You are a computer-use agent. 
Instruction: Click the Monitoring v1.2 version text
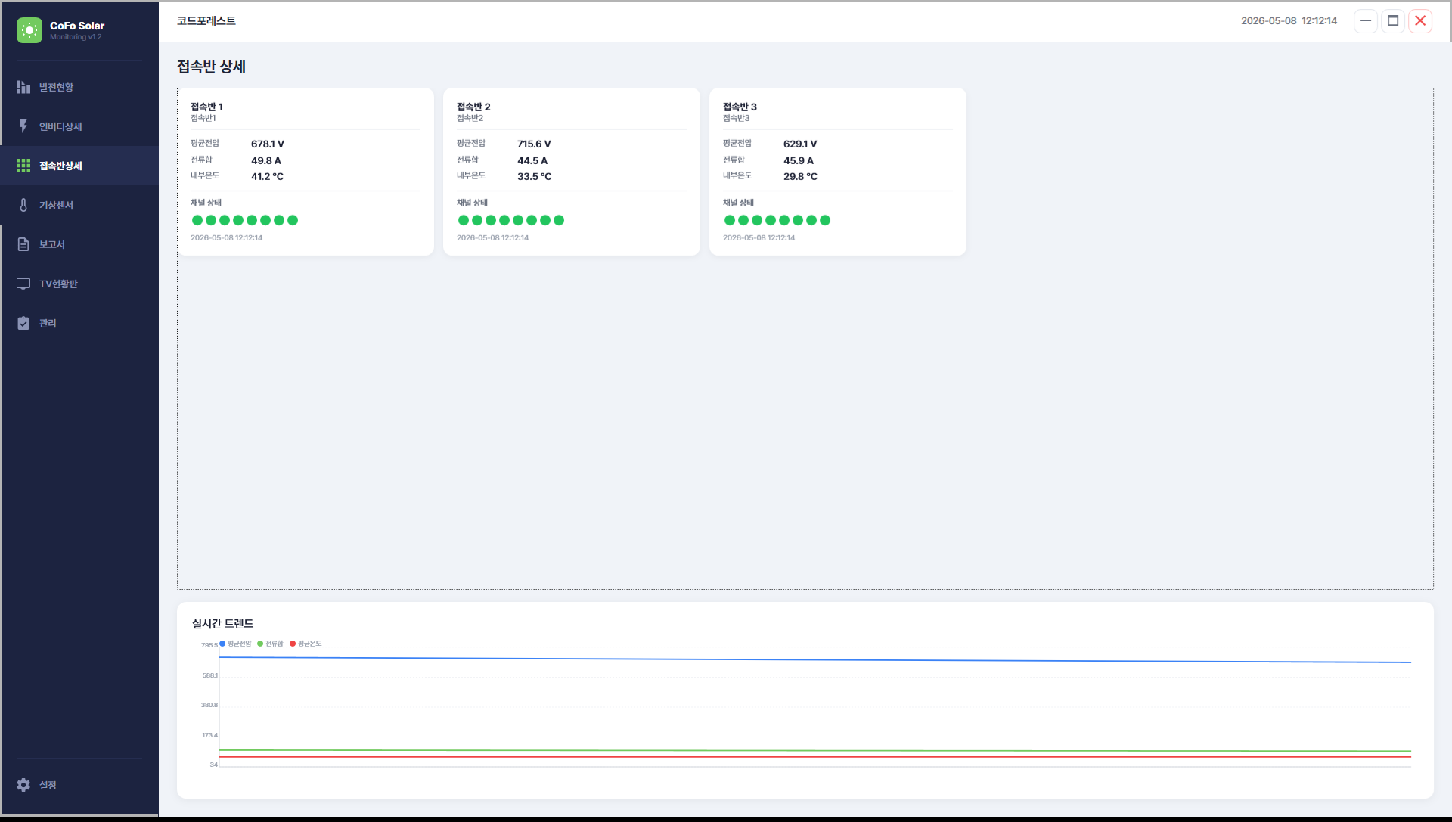(x=76, y=37)
